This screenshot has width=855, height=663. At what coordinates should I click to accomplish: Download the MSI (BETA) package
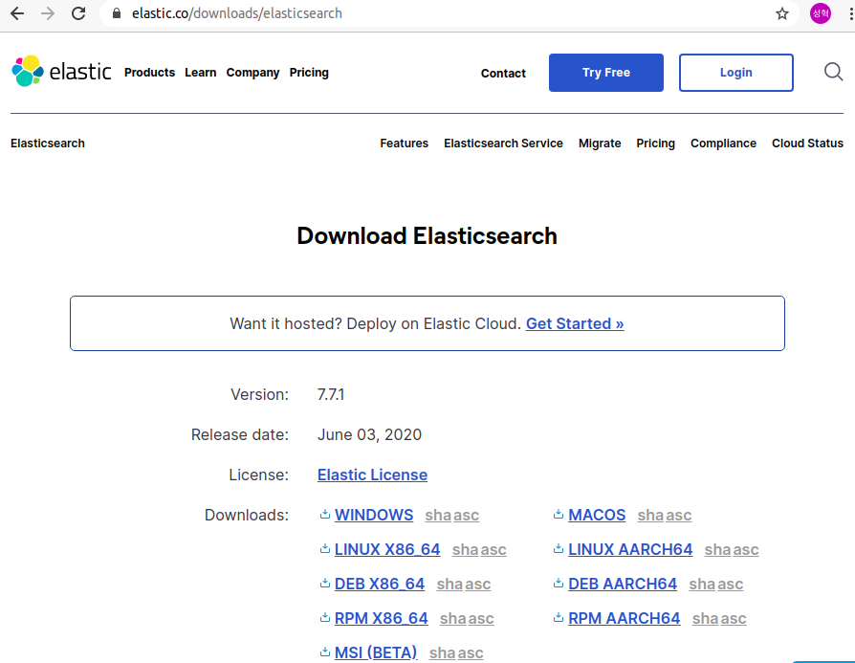pos(376,652)
